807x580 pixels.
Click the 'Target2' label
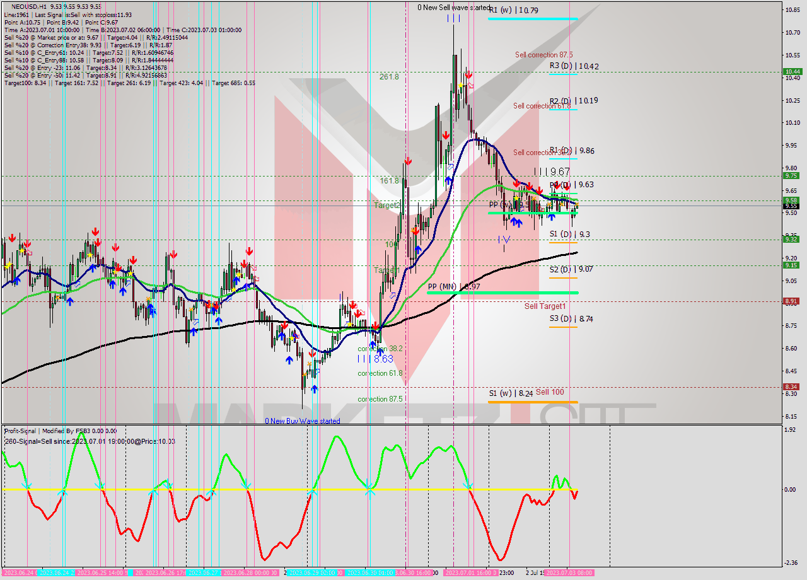[x=386, y=206]
